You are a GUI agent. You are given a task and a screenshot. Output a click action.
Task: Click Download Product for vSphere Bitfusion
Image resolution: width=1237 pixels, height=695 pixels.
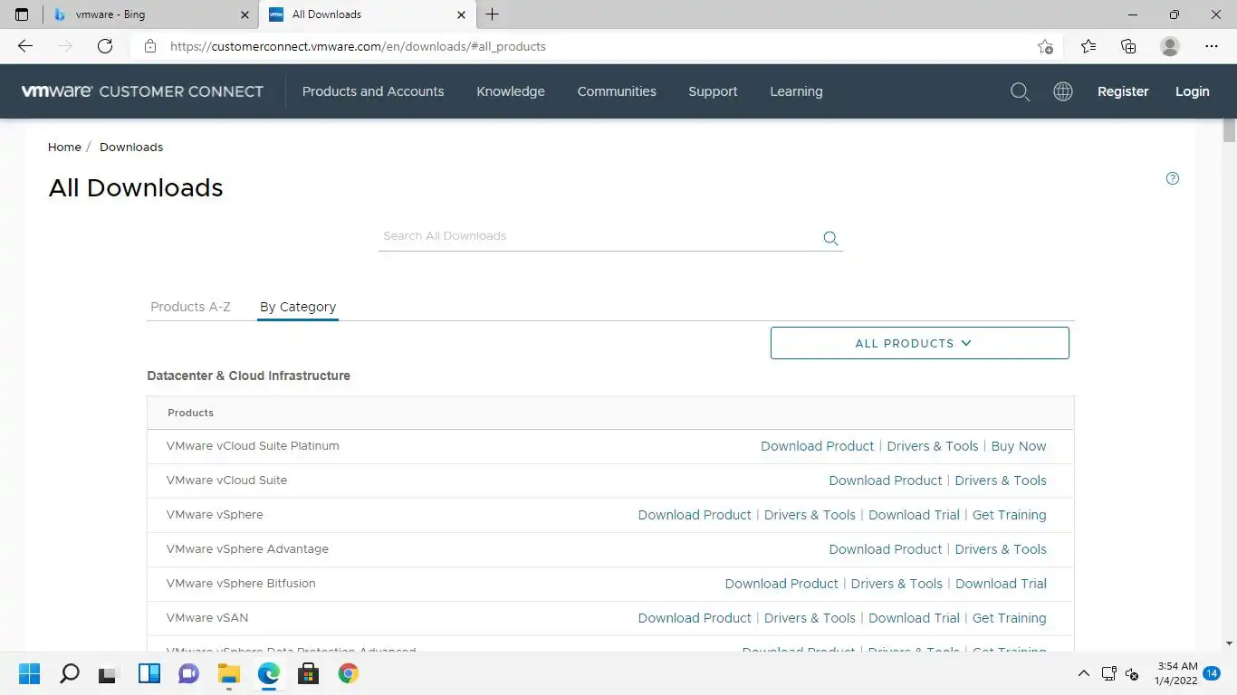click(x=782, y=584)
